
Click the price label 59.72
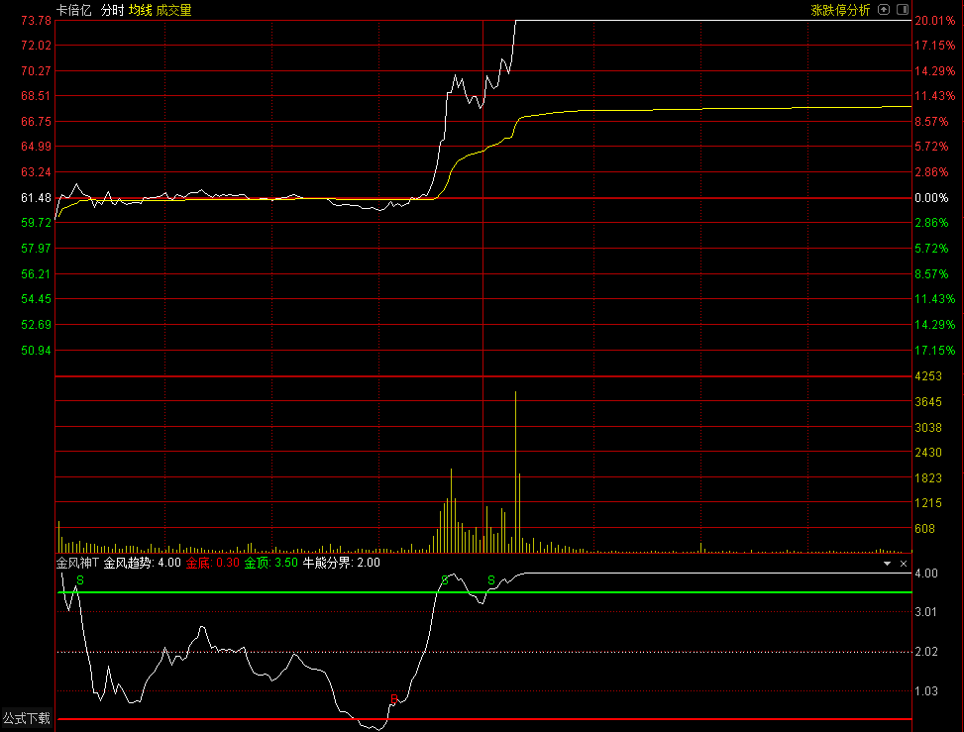36,223
